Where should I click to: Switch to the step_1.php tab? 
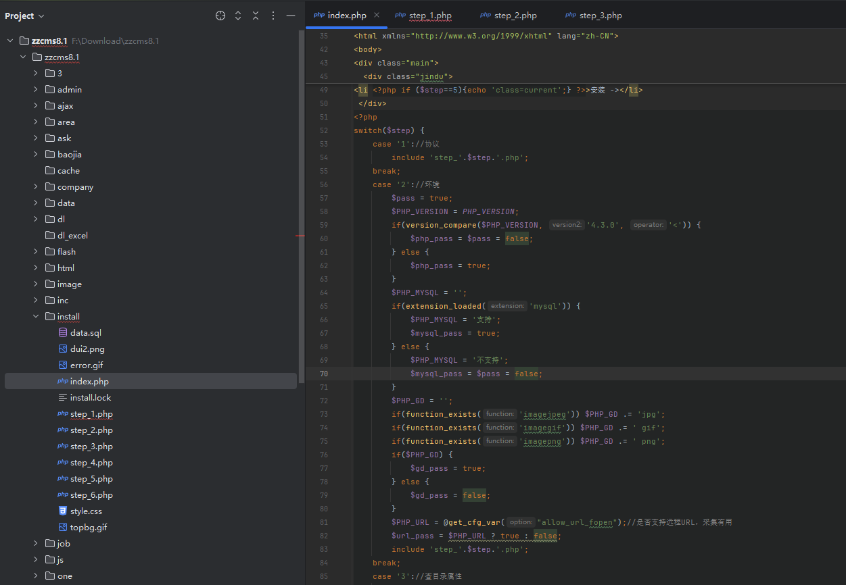[429, 16]
